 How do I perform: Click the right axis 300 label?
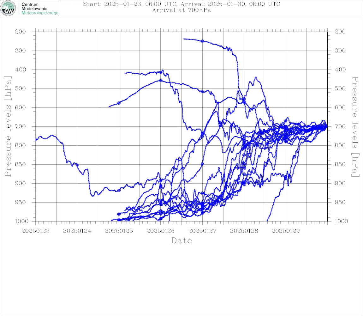click(x=340, y=51)
